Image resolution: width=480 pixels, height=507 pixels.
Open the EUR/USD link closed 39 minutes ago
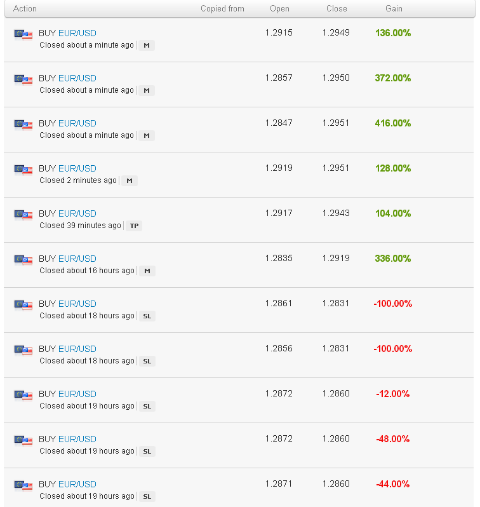click(77, 213)
